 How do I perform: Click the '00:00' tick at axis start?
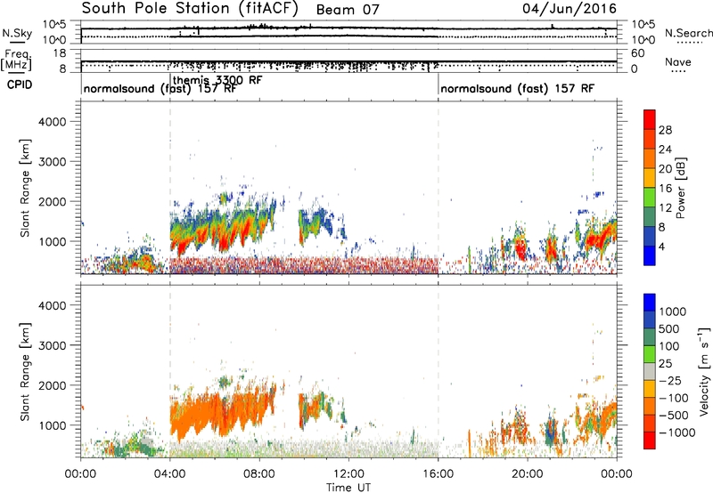coord(80,474)
